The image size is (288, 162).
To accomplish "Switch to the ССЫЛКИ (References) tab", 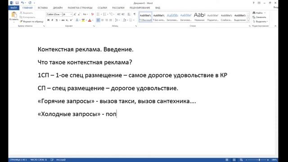I will tap(102, 8).
